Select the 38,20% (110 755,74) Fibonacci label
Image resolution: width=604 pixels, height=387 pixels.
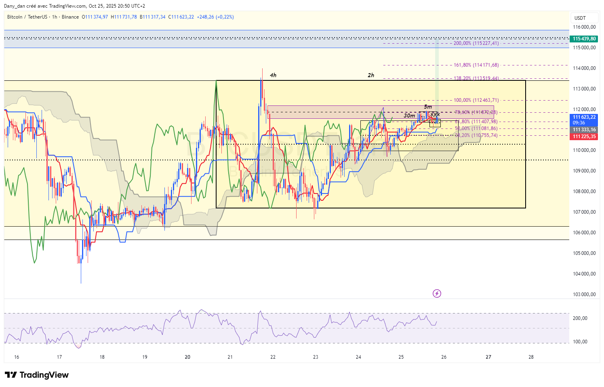click(476, 135)
